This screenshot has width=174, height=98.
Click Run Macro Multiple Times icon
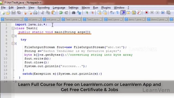point(163,13)
